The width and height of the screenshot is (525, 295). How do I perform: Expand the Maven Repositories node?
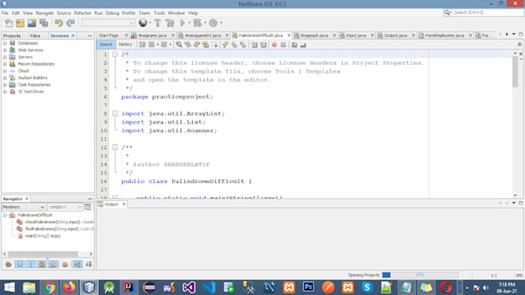pyautogui.click(x=5, y=64)
